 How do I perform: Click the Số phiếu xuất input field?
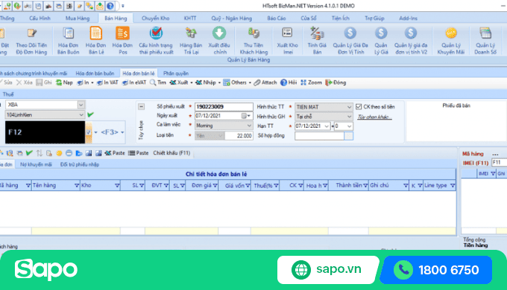coord(224,107)
